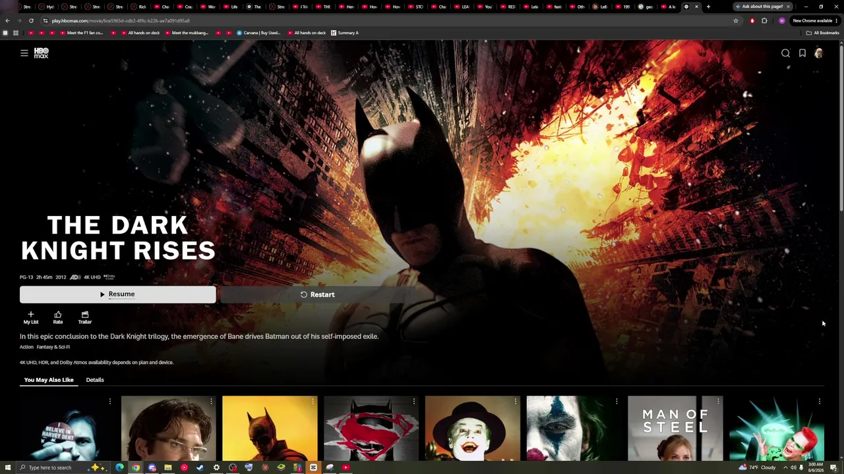Open the Chrome profile avatar
Screen dimensions: 844x474
pos(782,20)
